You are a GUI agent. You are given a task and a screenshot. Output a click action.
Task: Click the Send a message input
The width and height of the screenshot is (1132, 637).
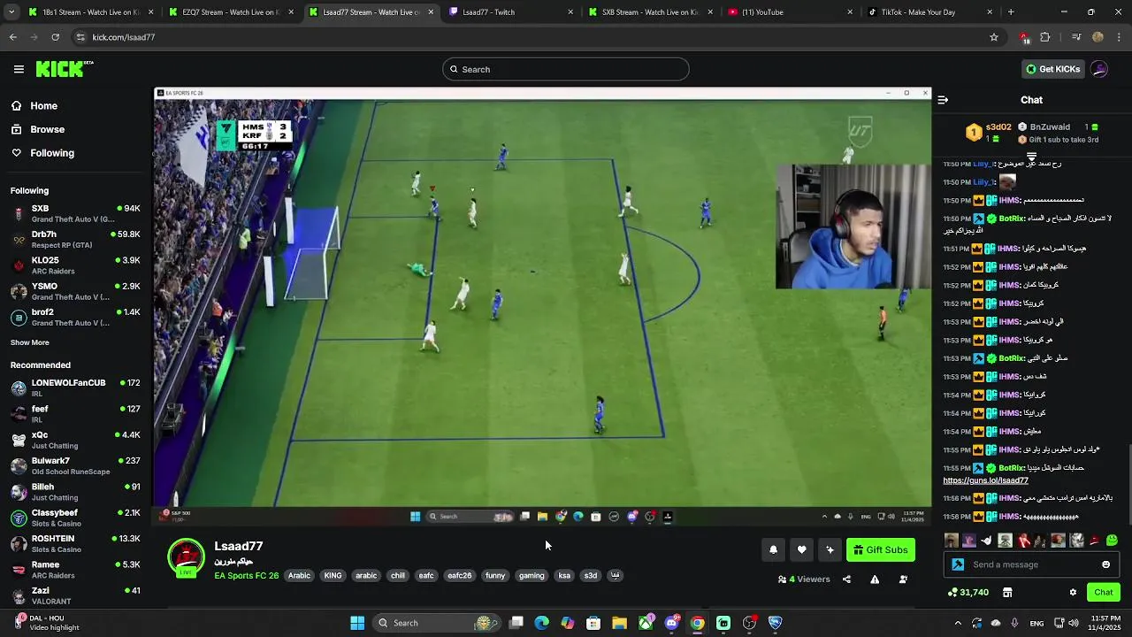(x=1030, y=564)
